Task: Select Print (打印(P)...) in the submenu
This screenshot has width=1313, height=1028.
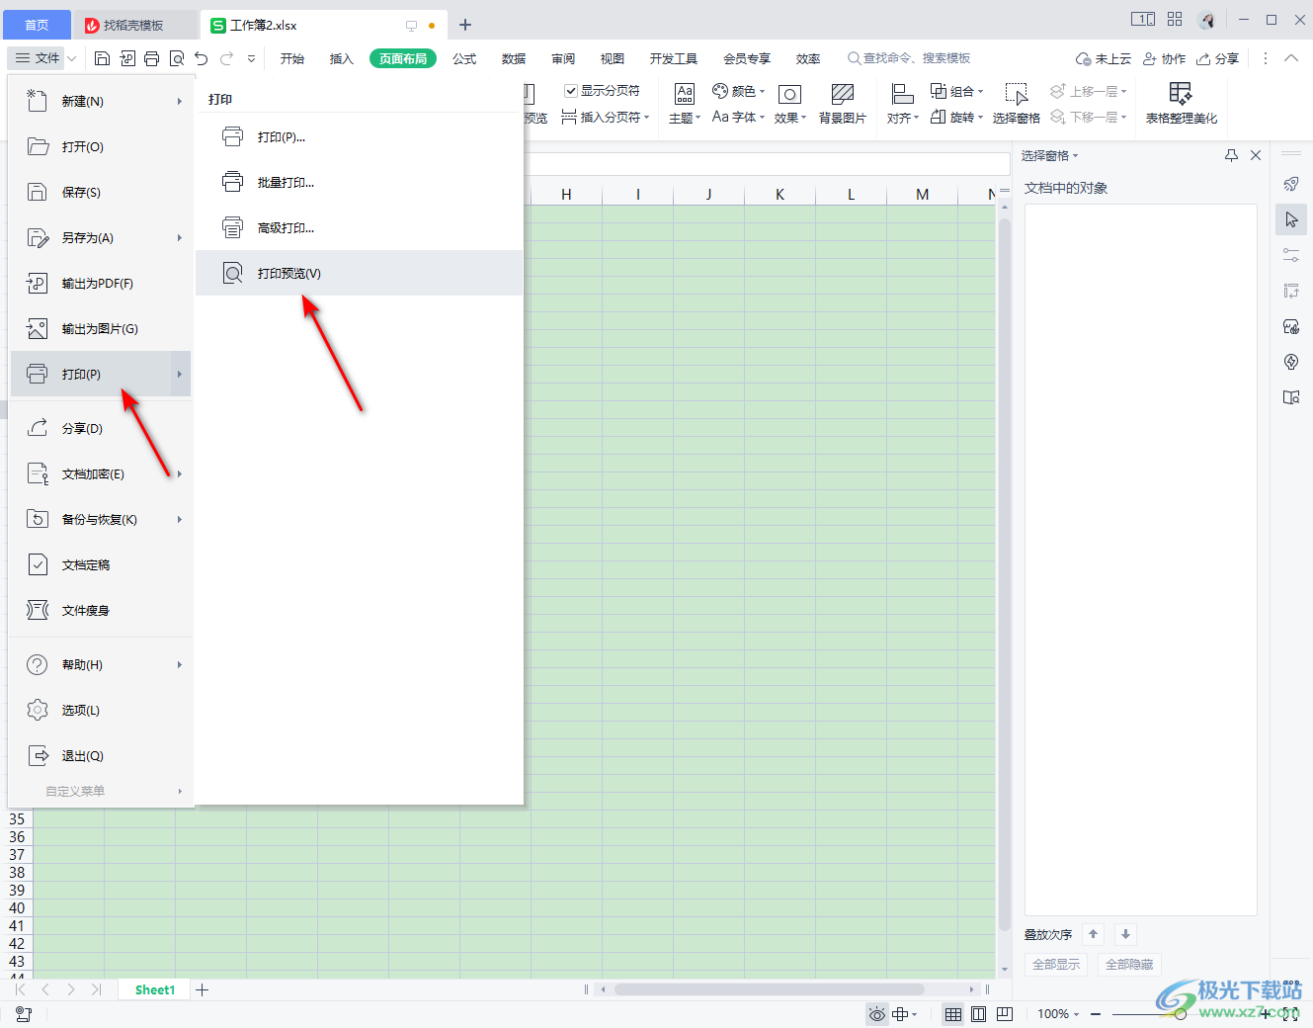Action: tap(360, 136)
